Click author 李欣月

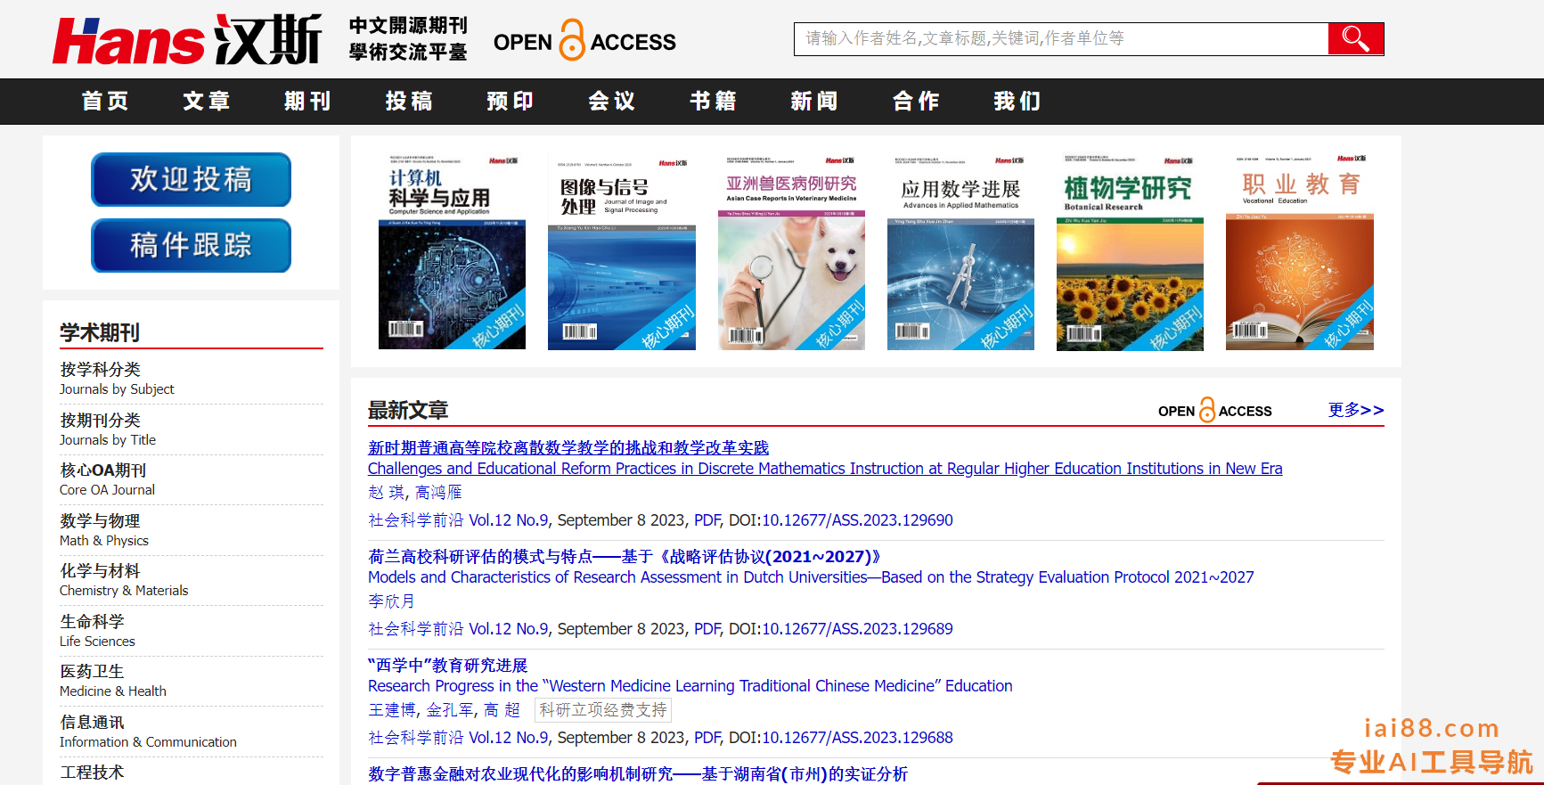[391, 601]
